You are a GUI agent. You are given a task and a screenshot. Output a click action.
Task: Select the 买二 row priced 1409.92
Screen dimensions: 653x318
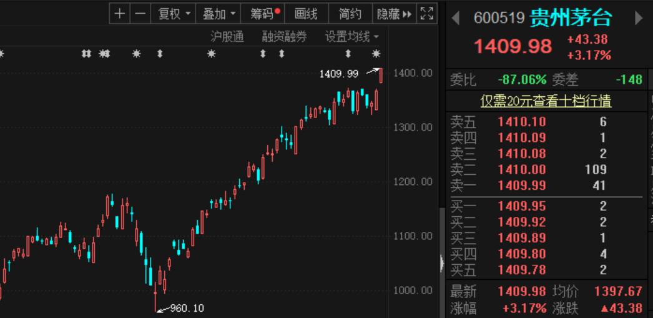click(x=546, y=222)
